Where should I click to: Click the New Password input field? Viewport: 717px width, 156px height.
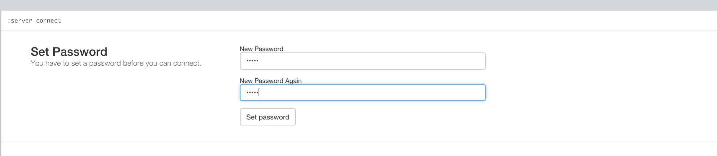[362, 61]
